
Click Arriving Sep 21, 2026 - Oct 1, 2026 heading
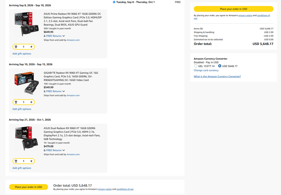pyautogui.click(x=30, y=120)
